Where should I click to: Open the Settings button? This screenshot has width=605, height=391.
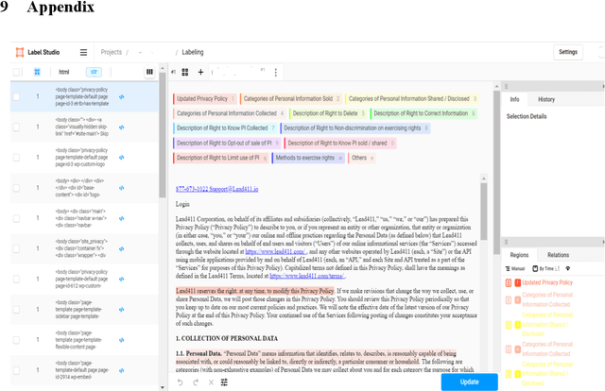tap(568, 52)
